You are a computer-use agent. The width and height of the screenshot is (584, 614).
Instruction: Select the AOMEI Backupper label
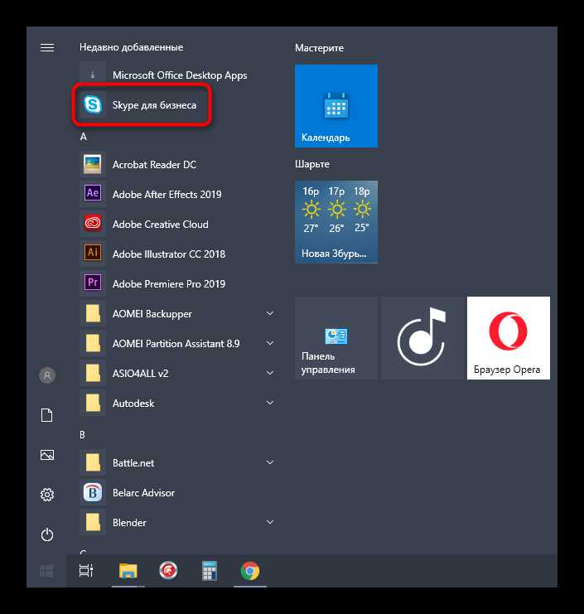(152, 314)
